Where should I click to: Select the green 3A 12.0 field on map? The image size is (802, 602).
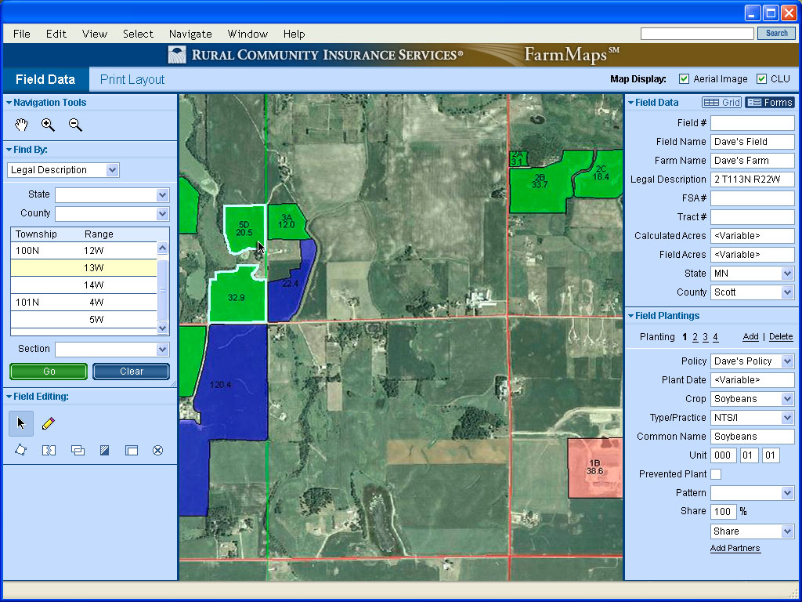click(287, 222)
